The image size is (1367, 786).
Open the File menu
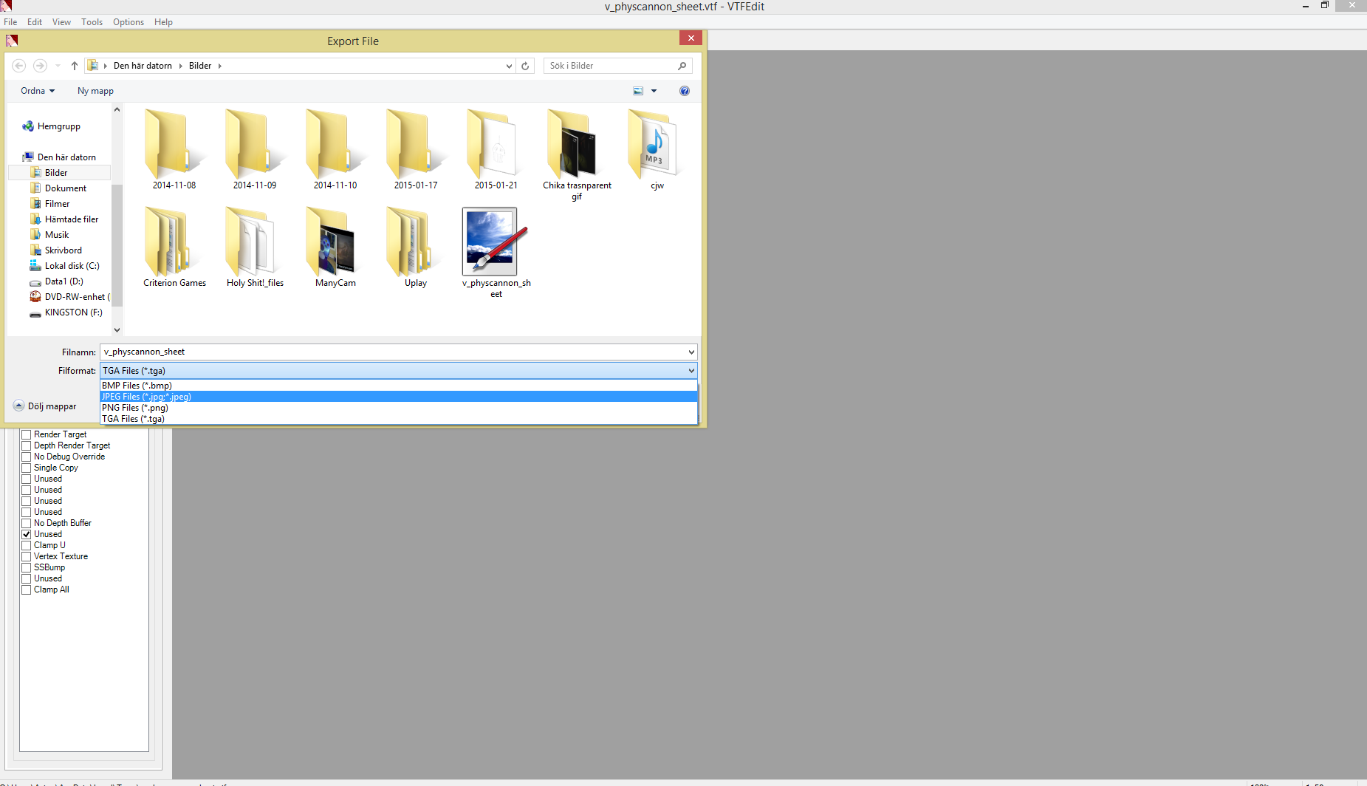(10, 22)
